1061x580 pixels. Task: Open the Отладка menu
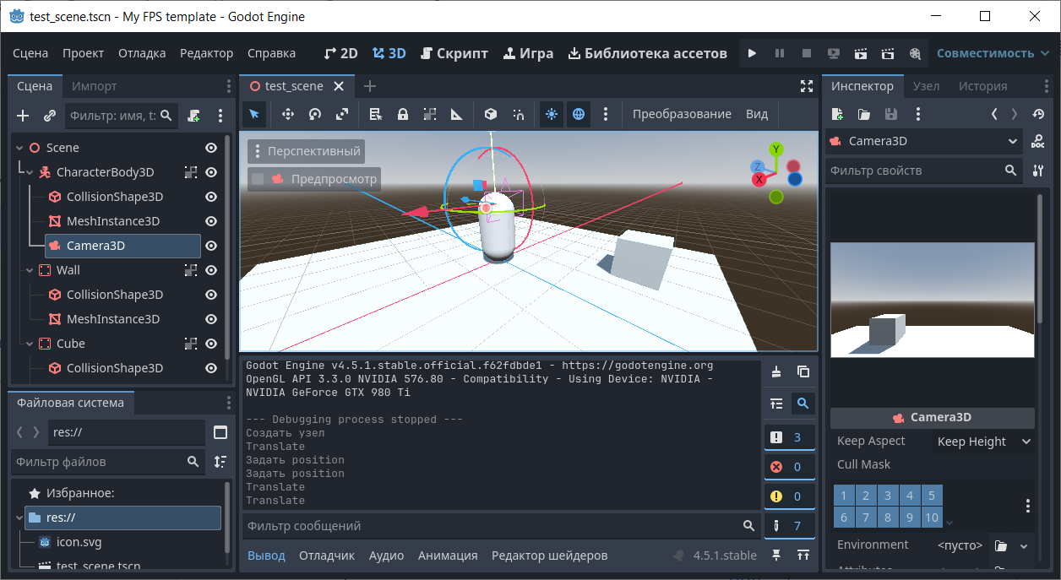click(142, 53)
